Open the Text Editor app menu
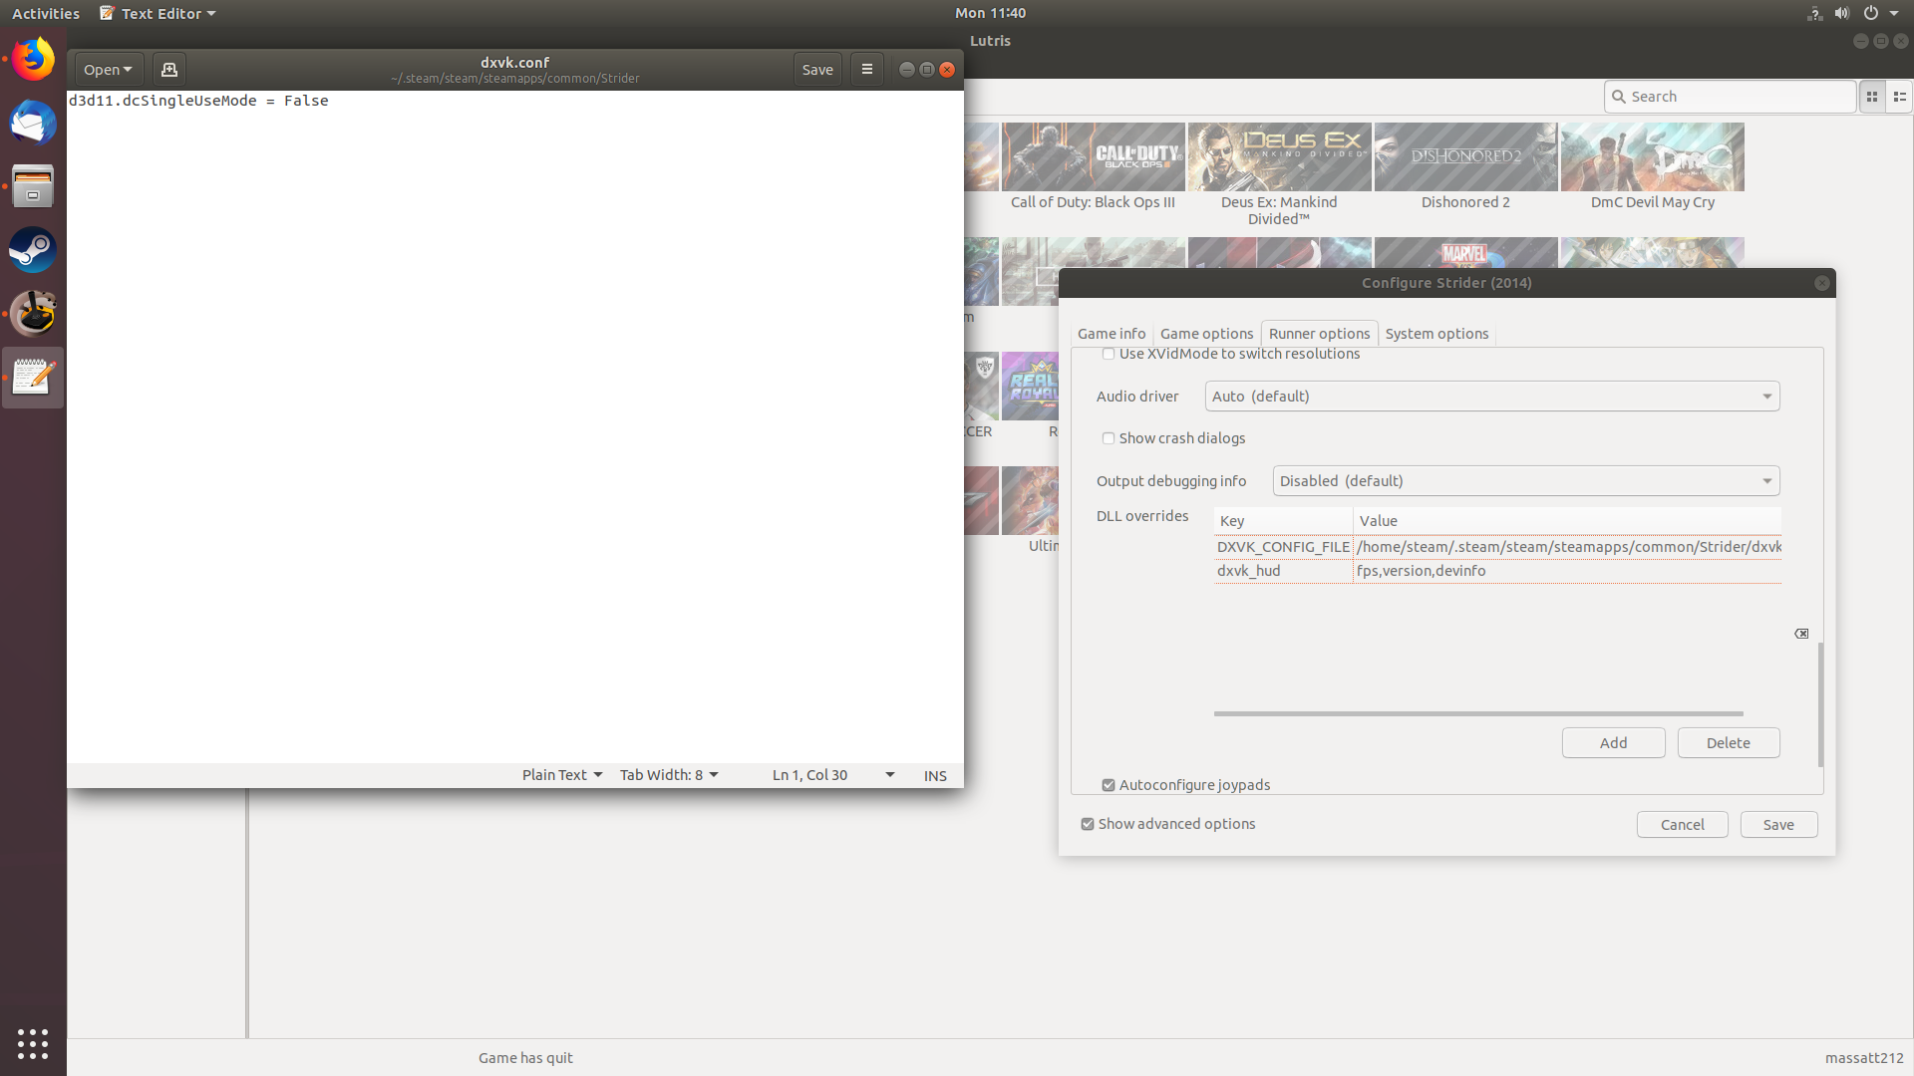 tap(158, 13)
